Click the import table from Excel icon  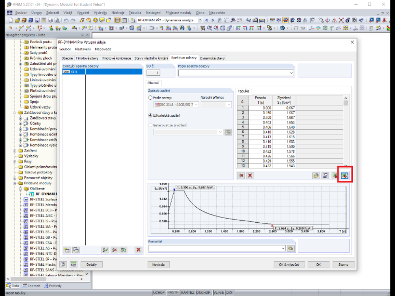(345, 176)
